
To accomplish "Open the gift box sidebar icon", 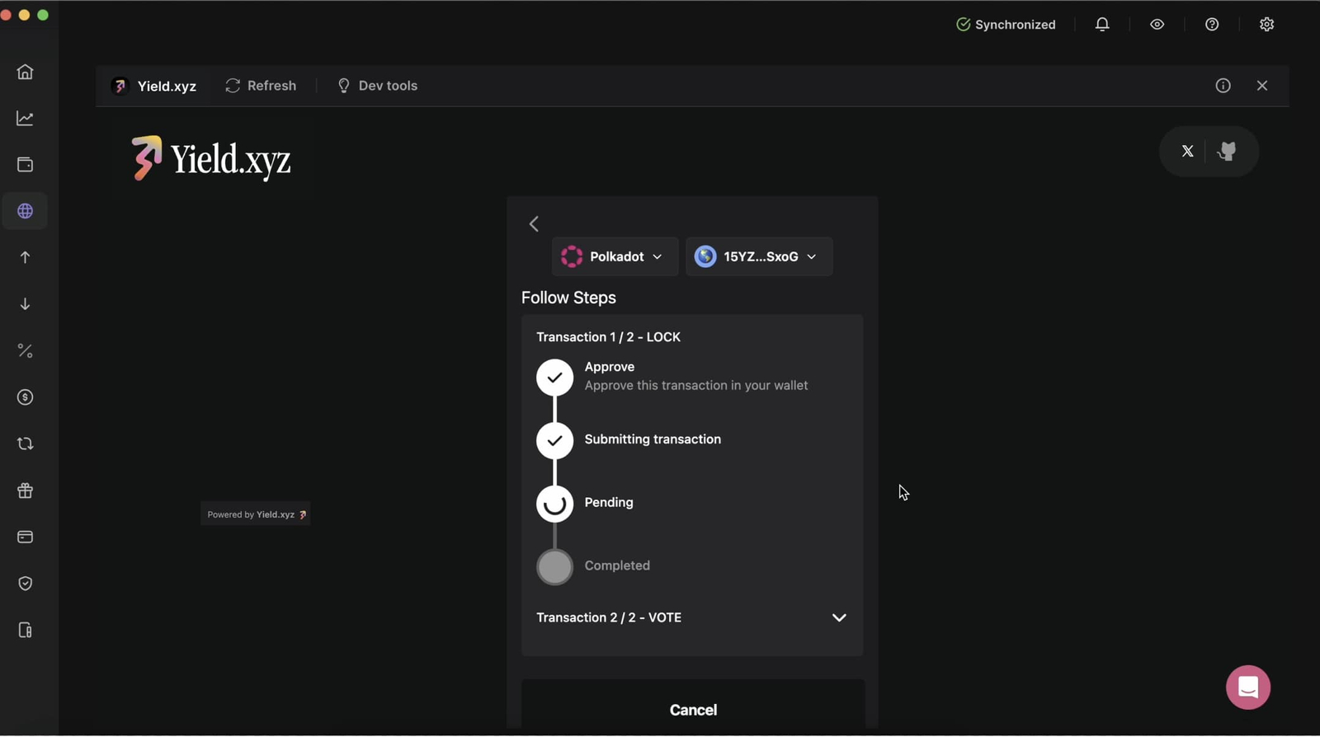I will coord(25,491).
